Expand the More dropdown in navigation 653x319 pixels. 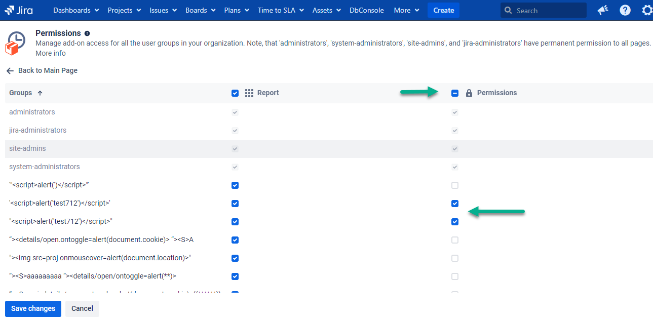coord(406,10)
